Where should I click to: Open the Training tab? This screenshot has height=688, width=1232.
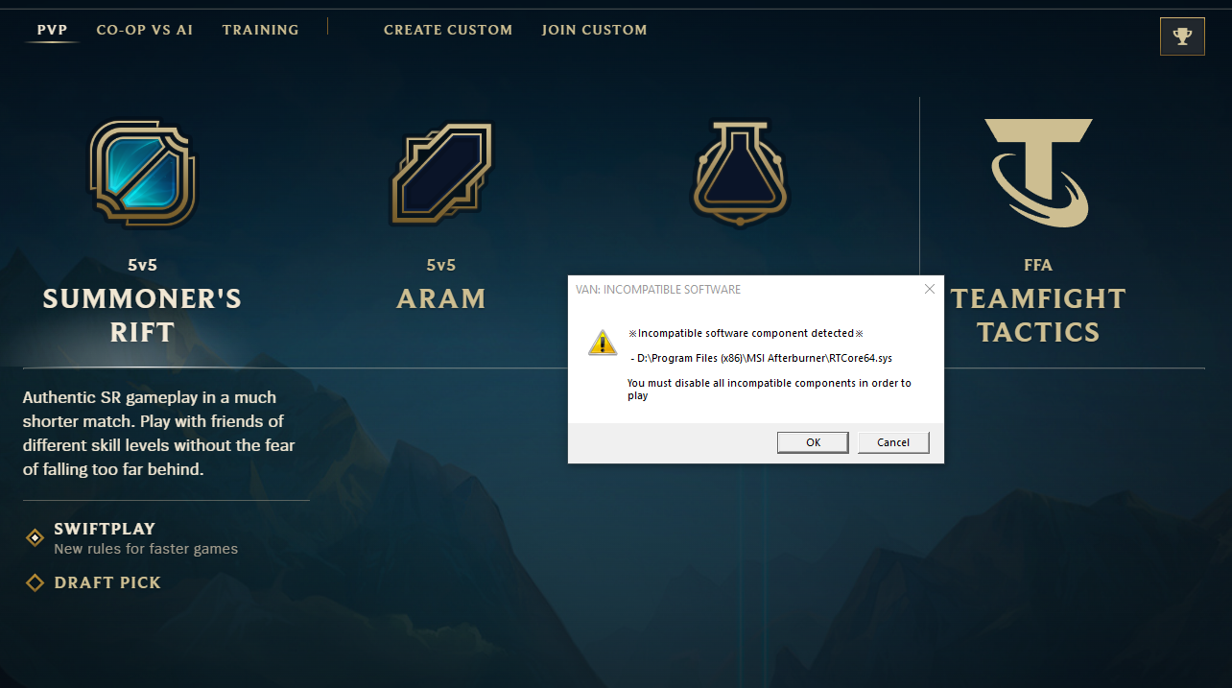(x=261, y=30)
